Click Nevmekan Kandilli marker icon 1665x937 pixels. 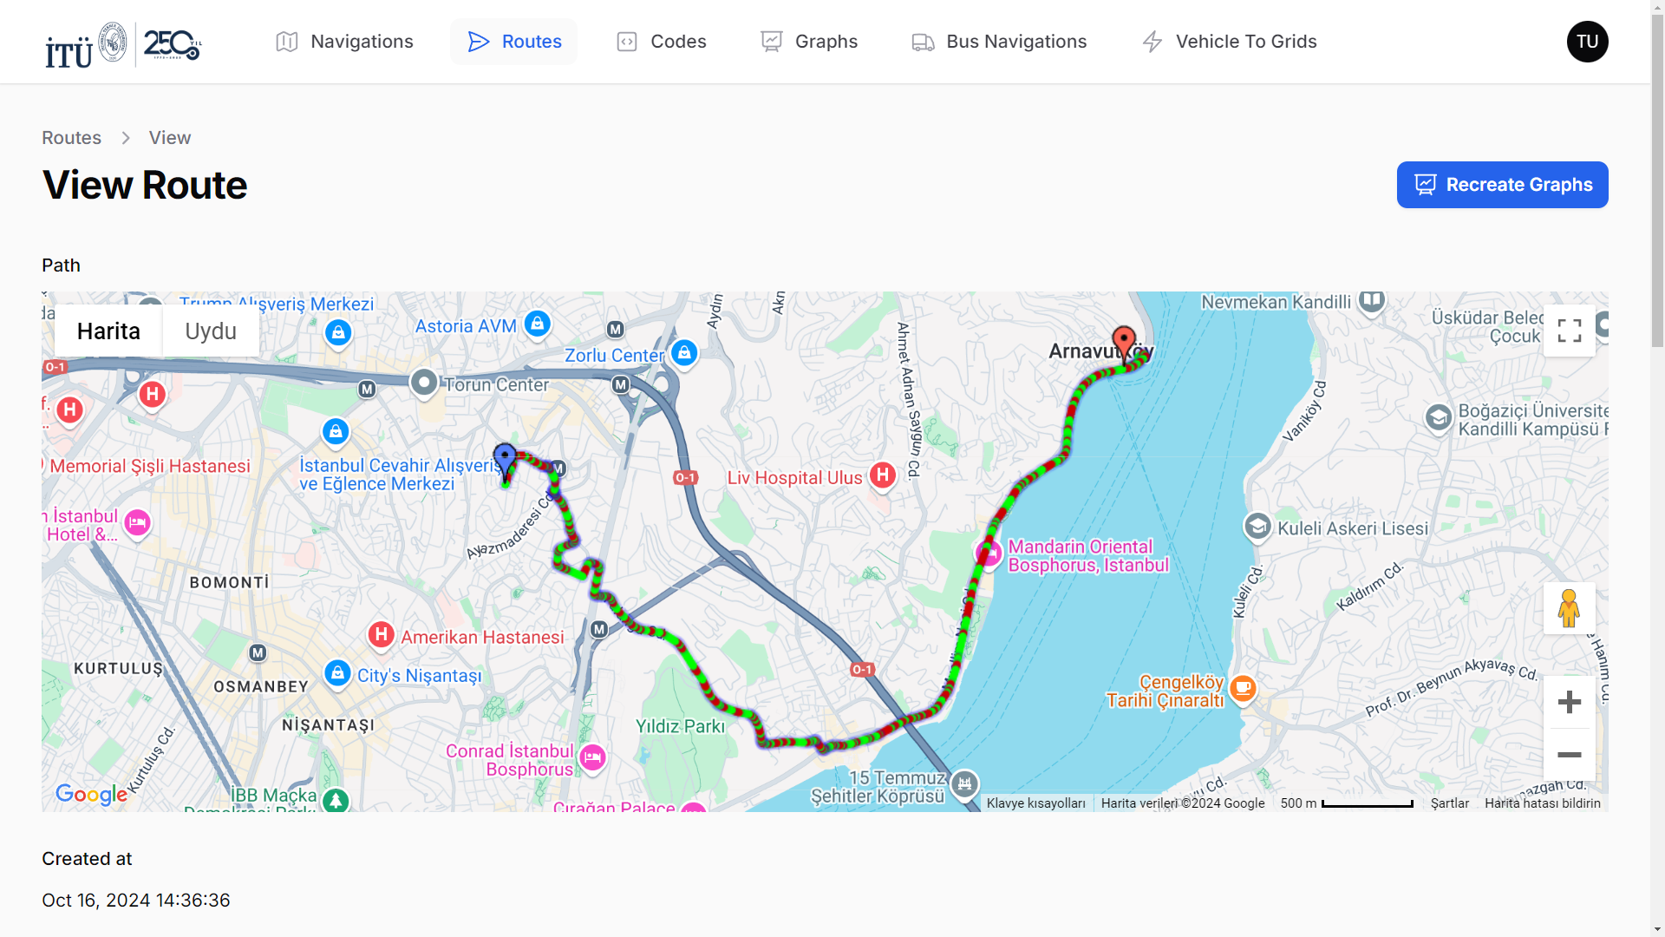(1372, 301)
